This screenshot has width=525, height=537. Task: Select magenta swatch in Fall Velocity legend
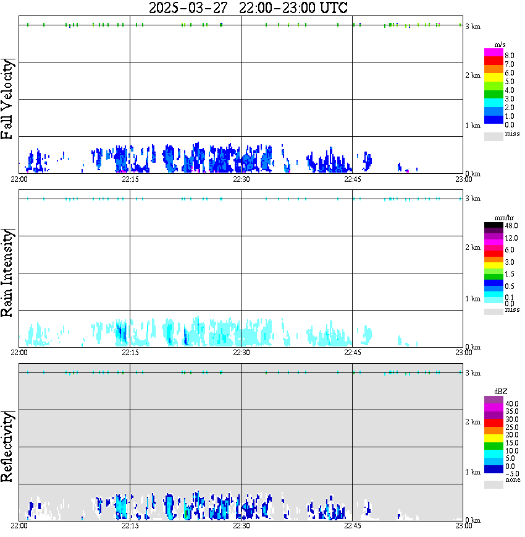click(x=493, y=53)
